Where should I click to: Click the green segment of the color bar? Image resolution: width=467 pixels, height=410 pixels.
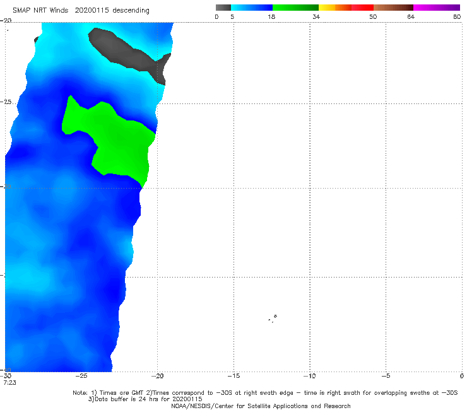pos(295,8)
